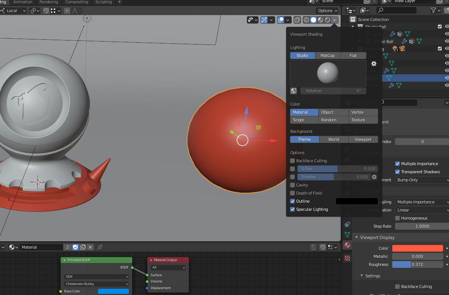Select solid shading mode icon
The height and width of the screenshot is (295, 449).
[313, 20]
